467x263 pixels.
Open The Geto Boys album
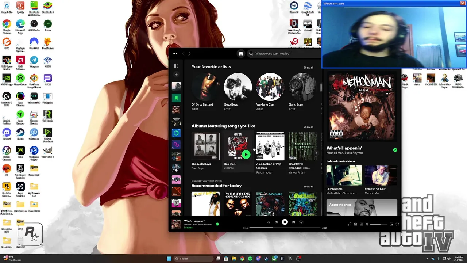pos(205,151)
